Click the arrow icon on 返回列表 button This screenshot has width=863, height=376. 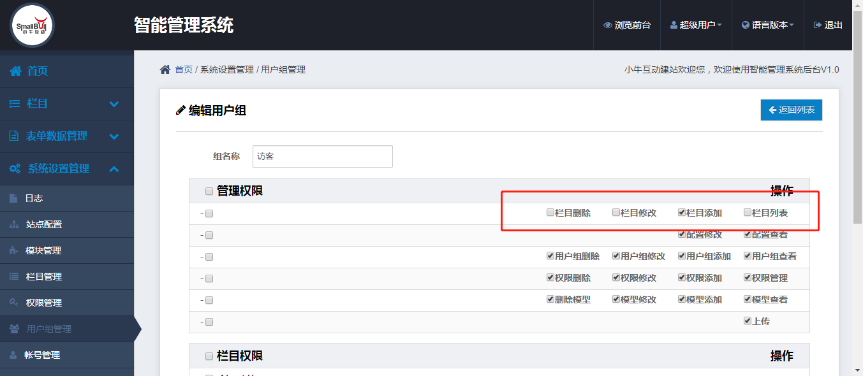click(772, 110)
